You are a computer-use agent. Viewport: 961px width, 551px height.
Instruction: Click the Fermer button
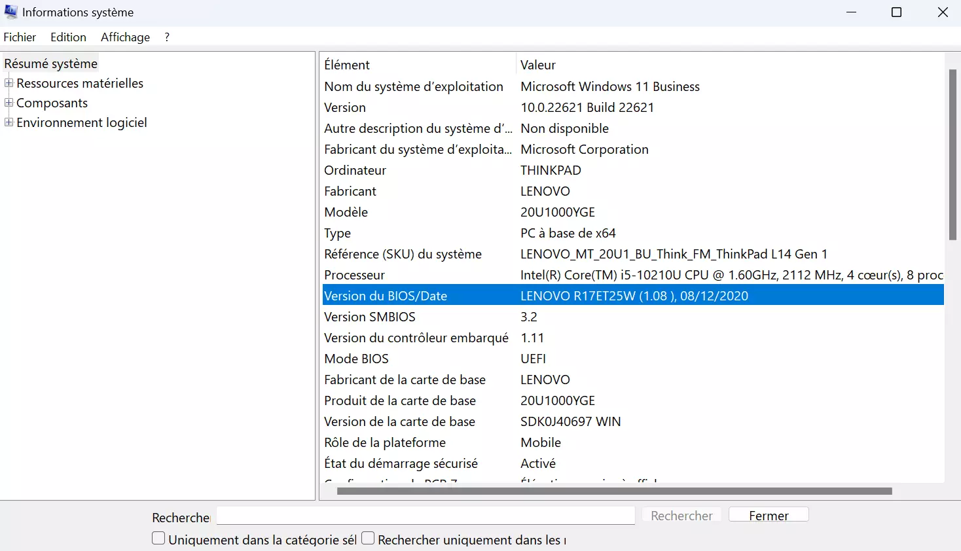769,515
